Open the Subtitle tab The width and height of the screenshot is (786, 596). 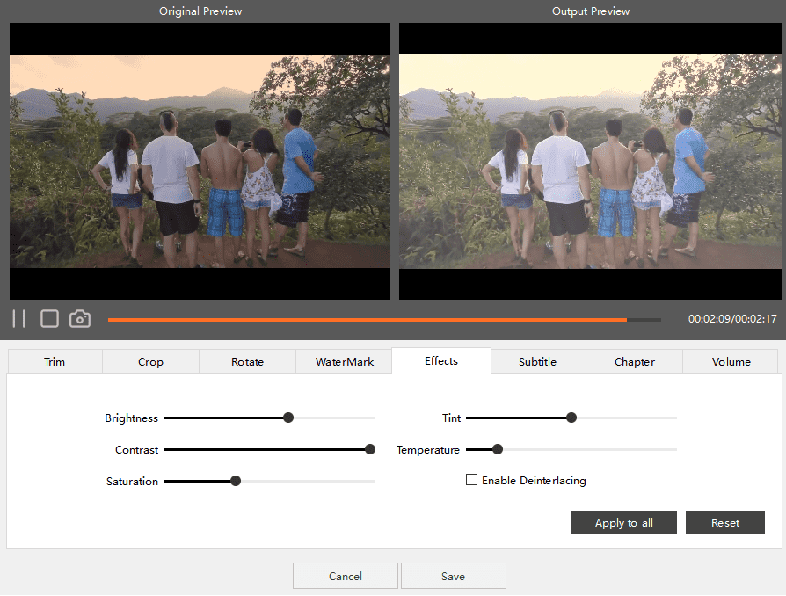[x=537, y=361]
